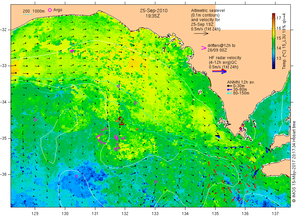
Task: Click the '30-80m' depth label
Action: tap(240, 90)
